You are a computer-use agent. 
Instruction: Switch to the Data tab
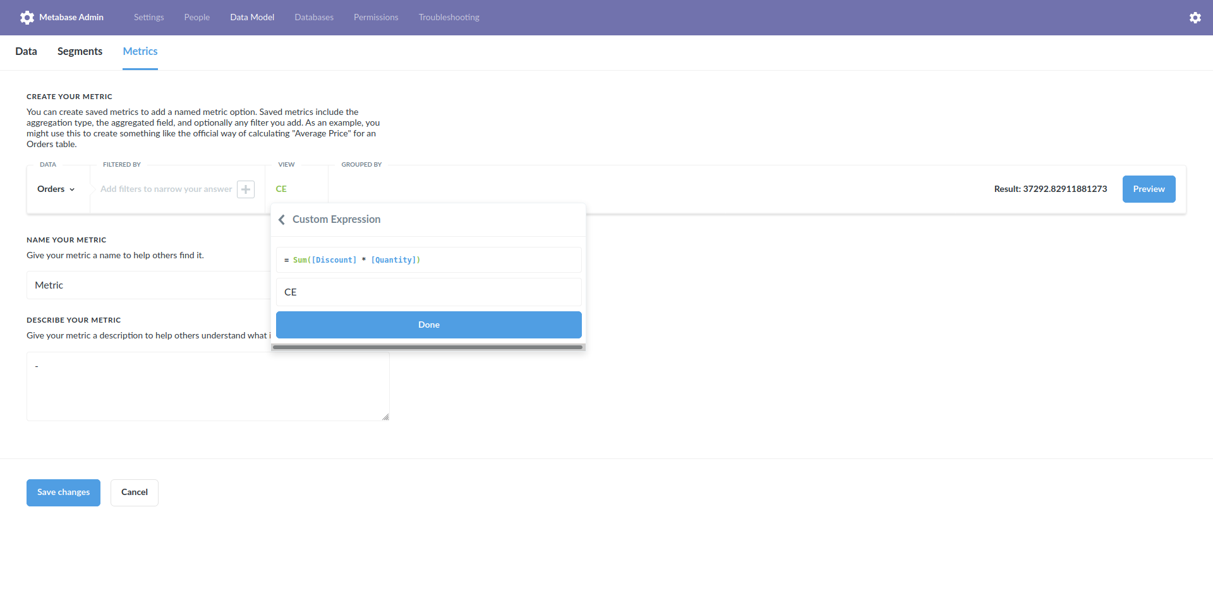tap(26, 52)
